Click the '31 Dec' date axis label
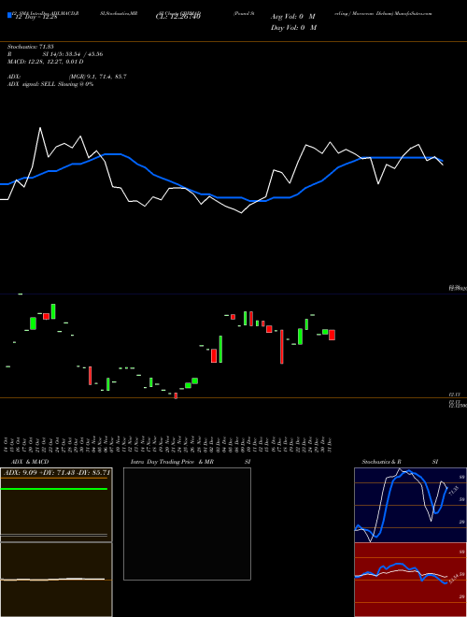Image resolution: width=467 pixels, height=617 pixels. click(330, 444)
